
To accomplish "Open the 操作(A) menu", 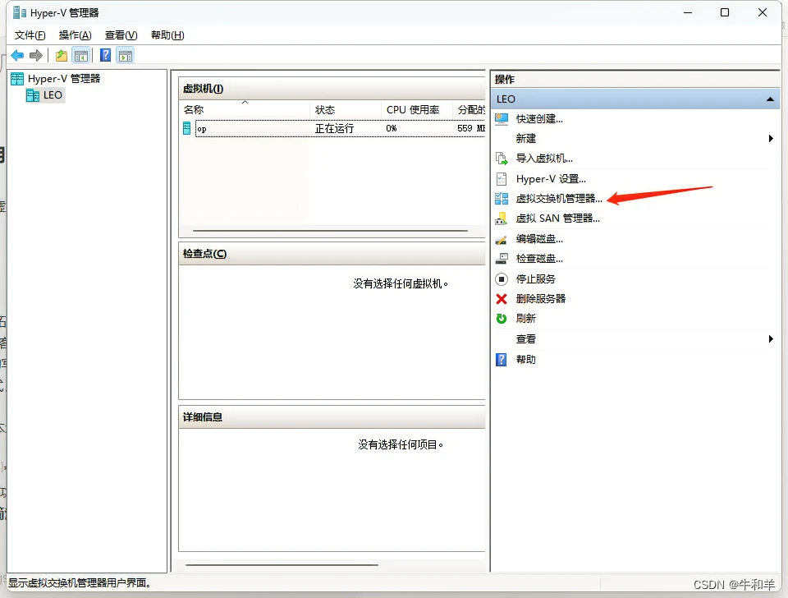I will click(75, 35).
